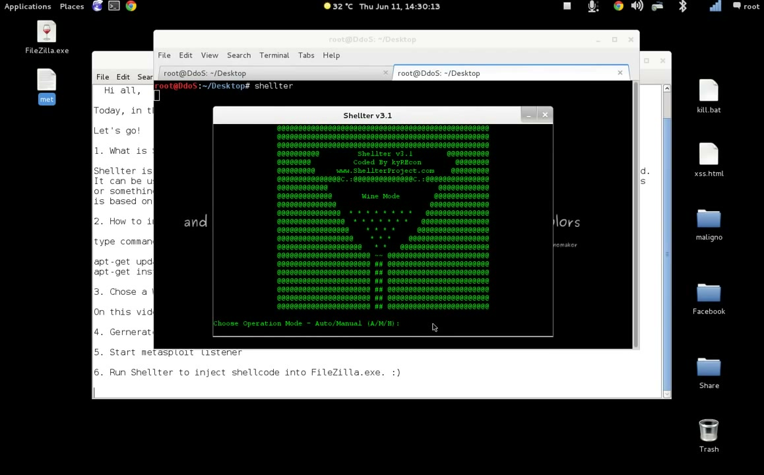Click the microphone tray icon
Image resolution: width=764 pixels, height=475 pixels.
point(592,7)
